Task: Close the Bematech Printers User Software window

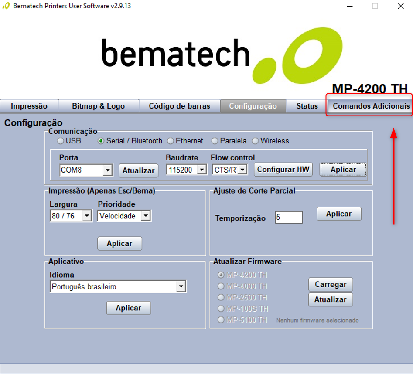Action: coord(401,6)
